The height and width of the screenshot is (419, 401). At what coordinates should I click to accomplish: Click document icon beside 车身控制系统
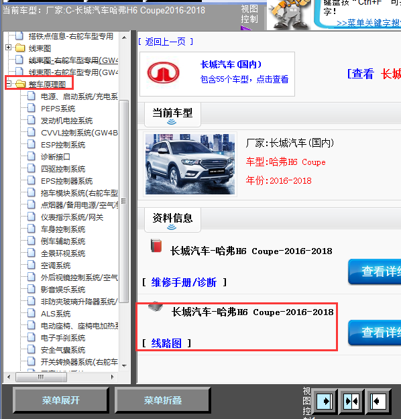coord(32,229)
